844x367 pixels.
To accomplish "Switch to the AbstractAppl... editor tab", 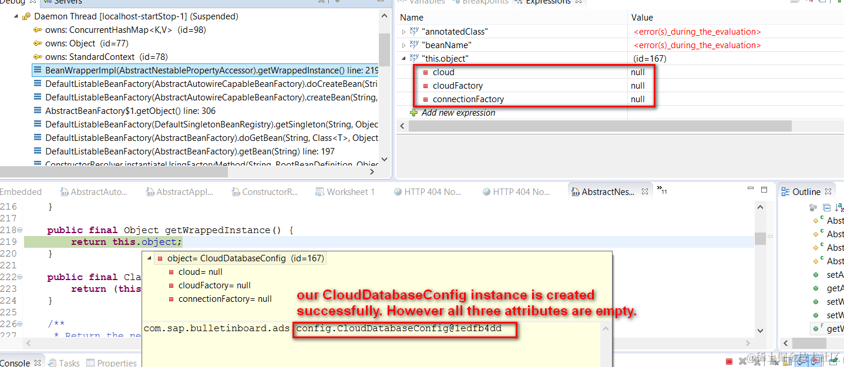I will point(179,192).
